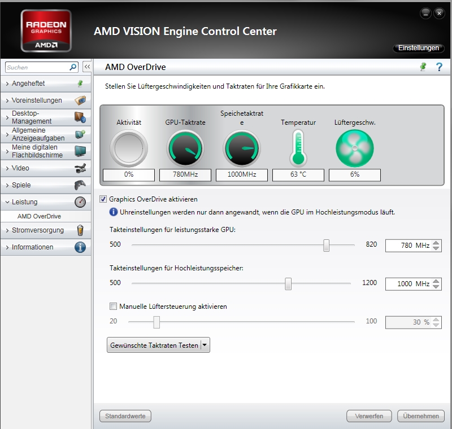Collapse the sidebar with double-arrow button
This screenshot has width=452, height=429.
[x=87, y=67]
